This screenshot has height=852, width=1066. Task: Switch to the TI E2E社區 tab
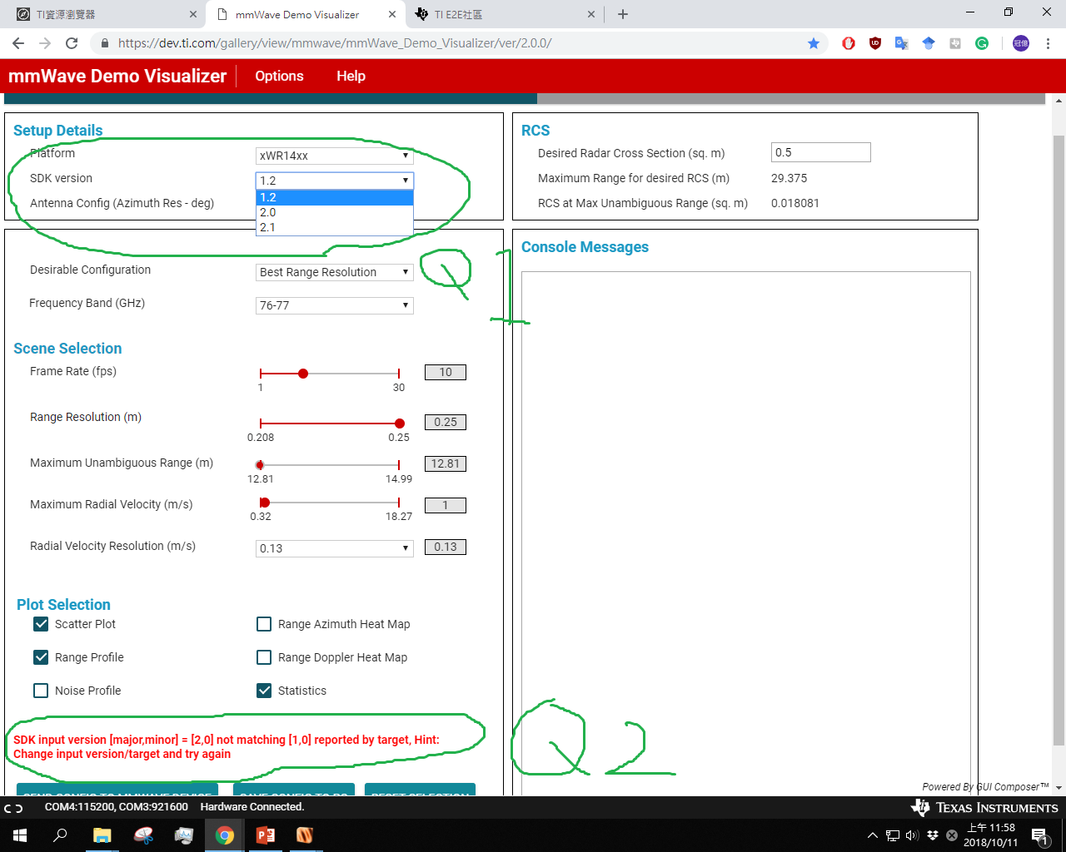click(x=505, y=14)
